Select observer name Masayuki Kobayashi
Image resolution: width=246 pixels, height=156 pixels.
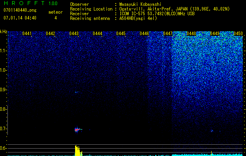tap(140, 4)
